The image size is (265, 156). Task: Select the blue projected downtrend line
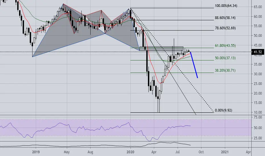tap(194, 65)
